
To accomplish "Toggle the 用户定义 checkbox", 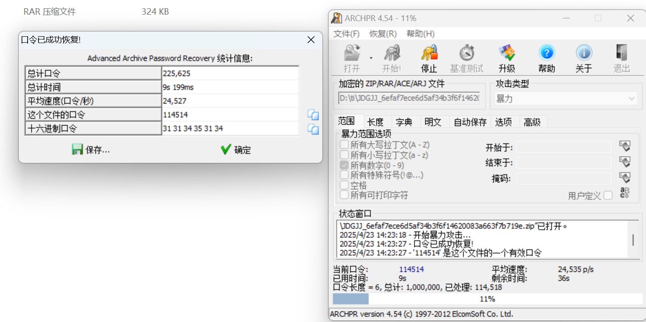I will tap(608, 196).
